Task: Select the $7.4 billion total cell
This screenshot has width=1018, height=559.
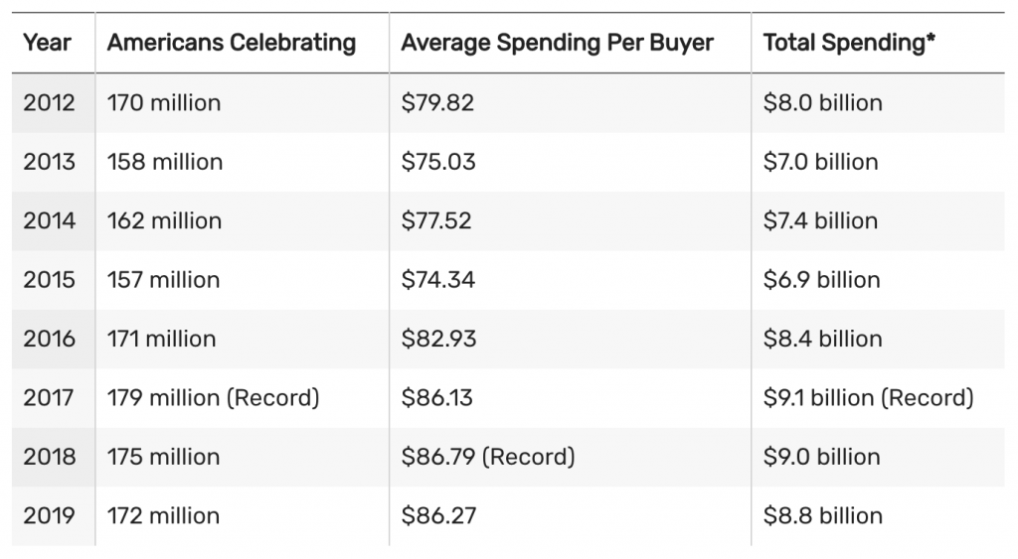Action: 820,220
